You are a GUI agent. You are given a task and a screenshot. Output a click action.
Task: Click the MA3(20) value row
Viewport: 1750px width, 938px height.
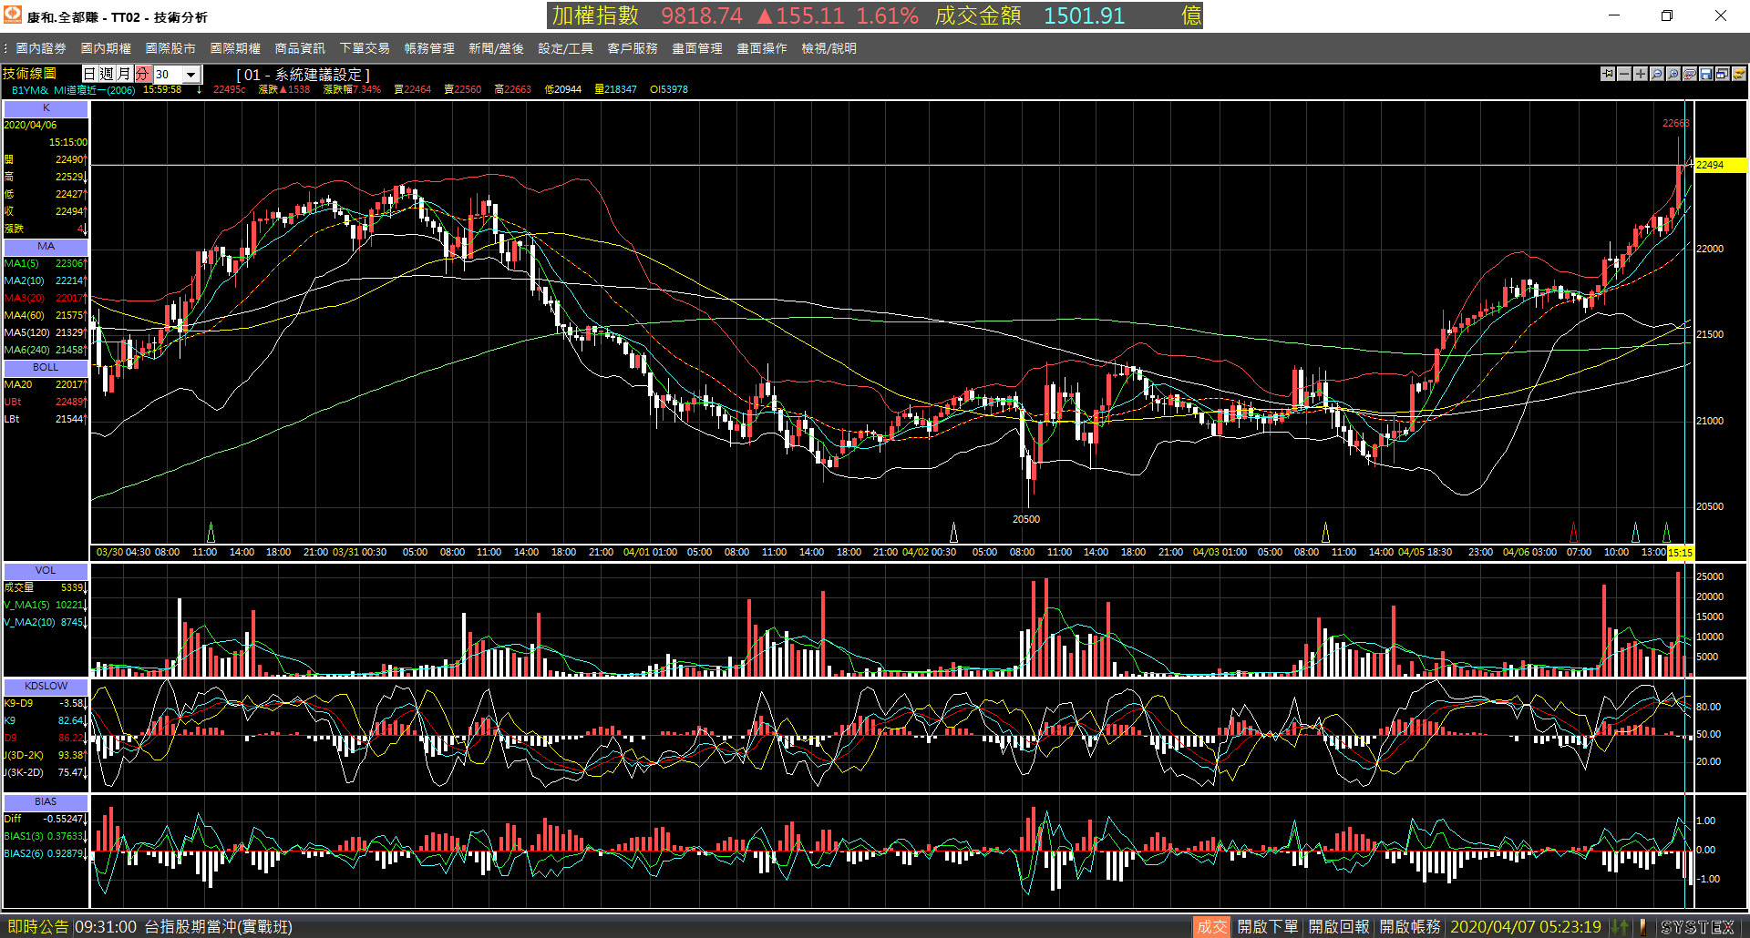(x=46, y=298)
